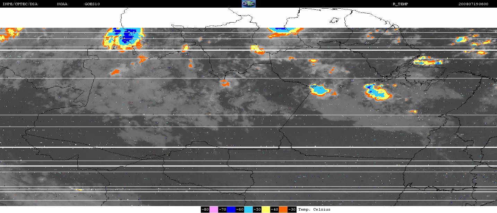Click the Temp. Celsius legend caption
The height and width of the screenshot is (213, 497).
[x=314, y=210]
